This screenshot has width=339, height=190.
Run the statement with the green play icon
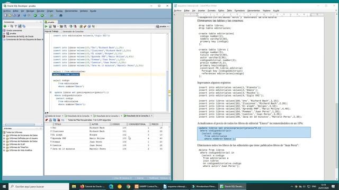coord(46,26)
